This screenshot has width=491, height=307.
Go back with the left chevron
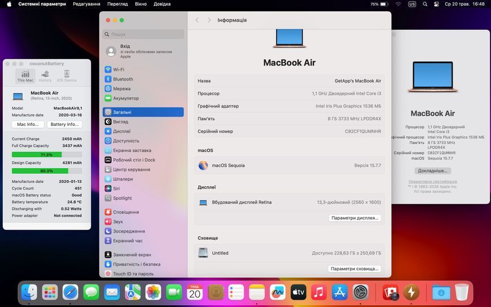[197, 20]
